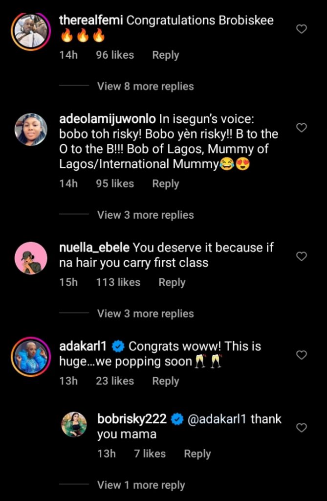The width and height of the screenshot is (327, 501).
Task: Reply to adakarl1's comment
Action: [x=165, y=381]
